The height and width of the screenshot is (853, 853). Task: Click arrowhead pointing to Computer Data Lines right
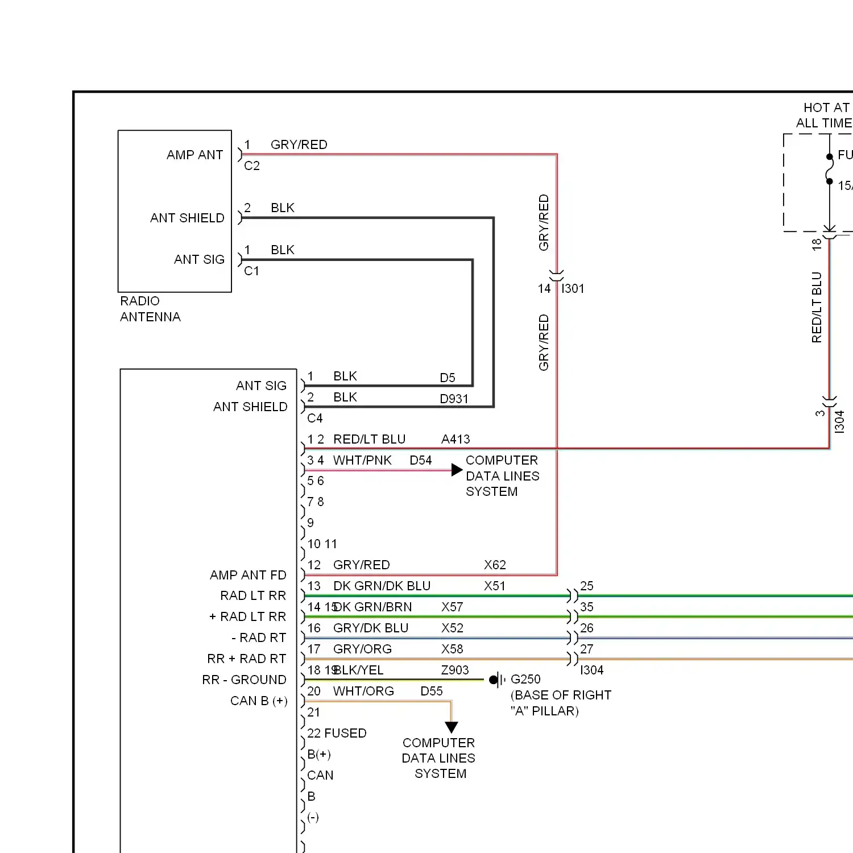pos(457,470)
